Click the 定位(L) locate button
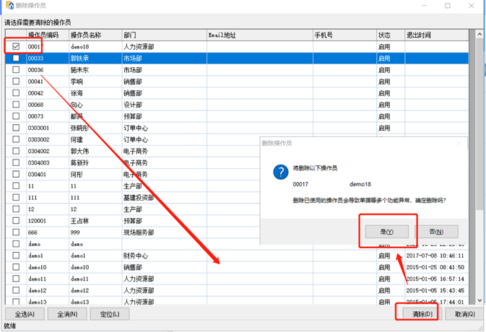486x332 pixels. 110,314
